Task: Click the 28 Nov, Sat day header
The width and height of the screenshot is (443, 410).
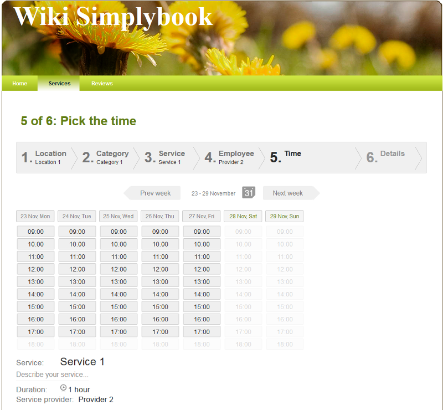Action: 243,216
